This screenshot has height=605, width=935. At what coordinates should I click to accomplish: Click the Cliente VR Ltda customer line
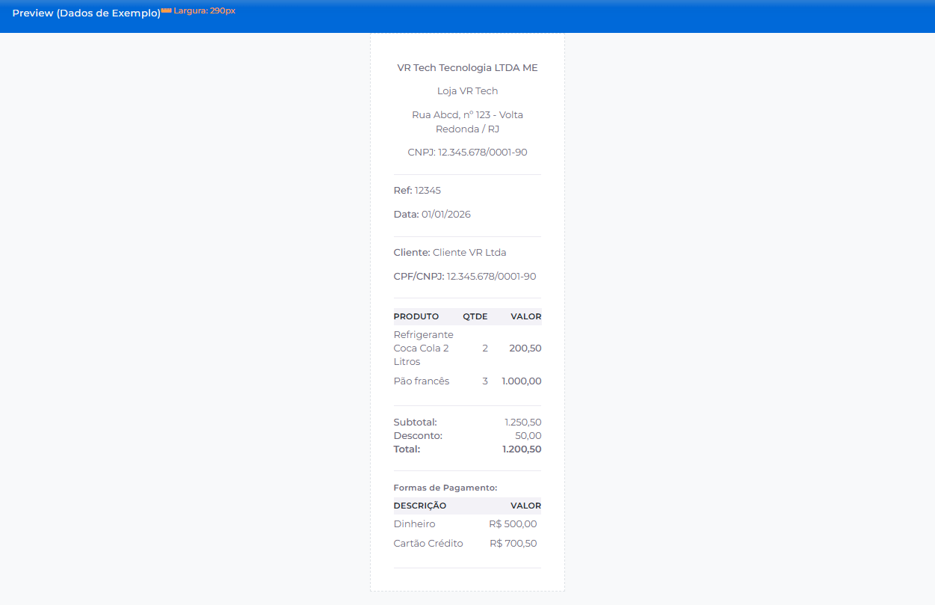click(x=450, y=253)
